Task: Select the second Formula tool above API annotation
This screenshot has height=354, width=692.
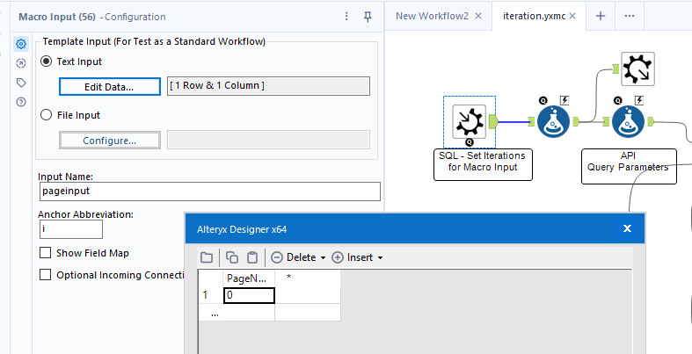Action: click(x=628, y=122)
